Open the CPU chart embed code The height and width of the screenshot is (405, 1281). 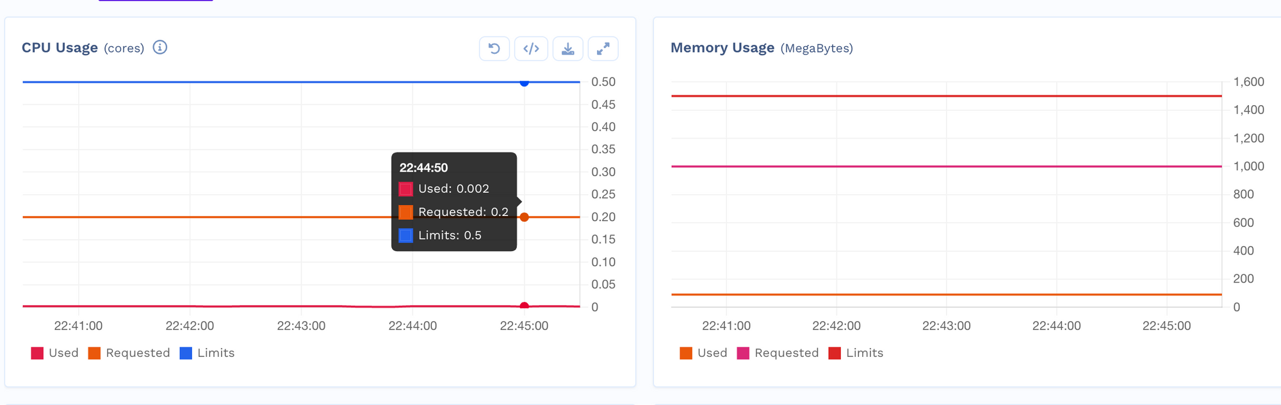pos(531,49)
